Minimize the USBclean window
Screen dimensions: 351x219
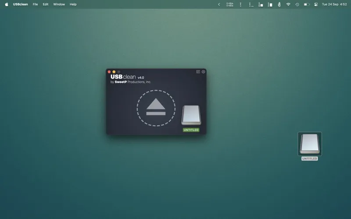[114, 72]
